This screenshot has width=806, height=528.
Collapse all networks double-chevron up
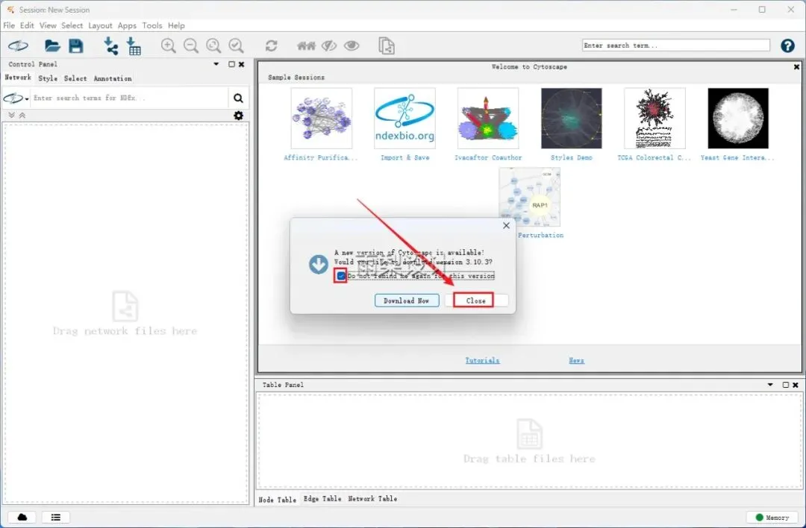[22, 115]
